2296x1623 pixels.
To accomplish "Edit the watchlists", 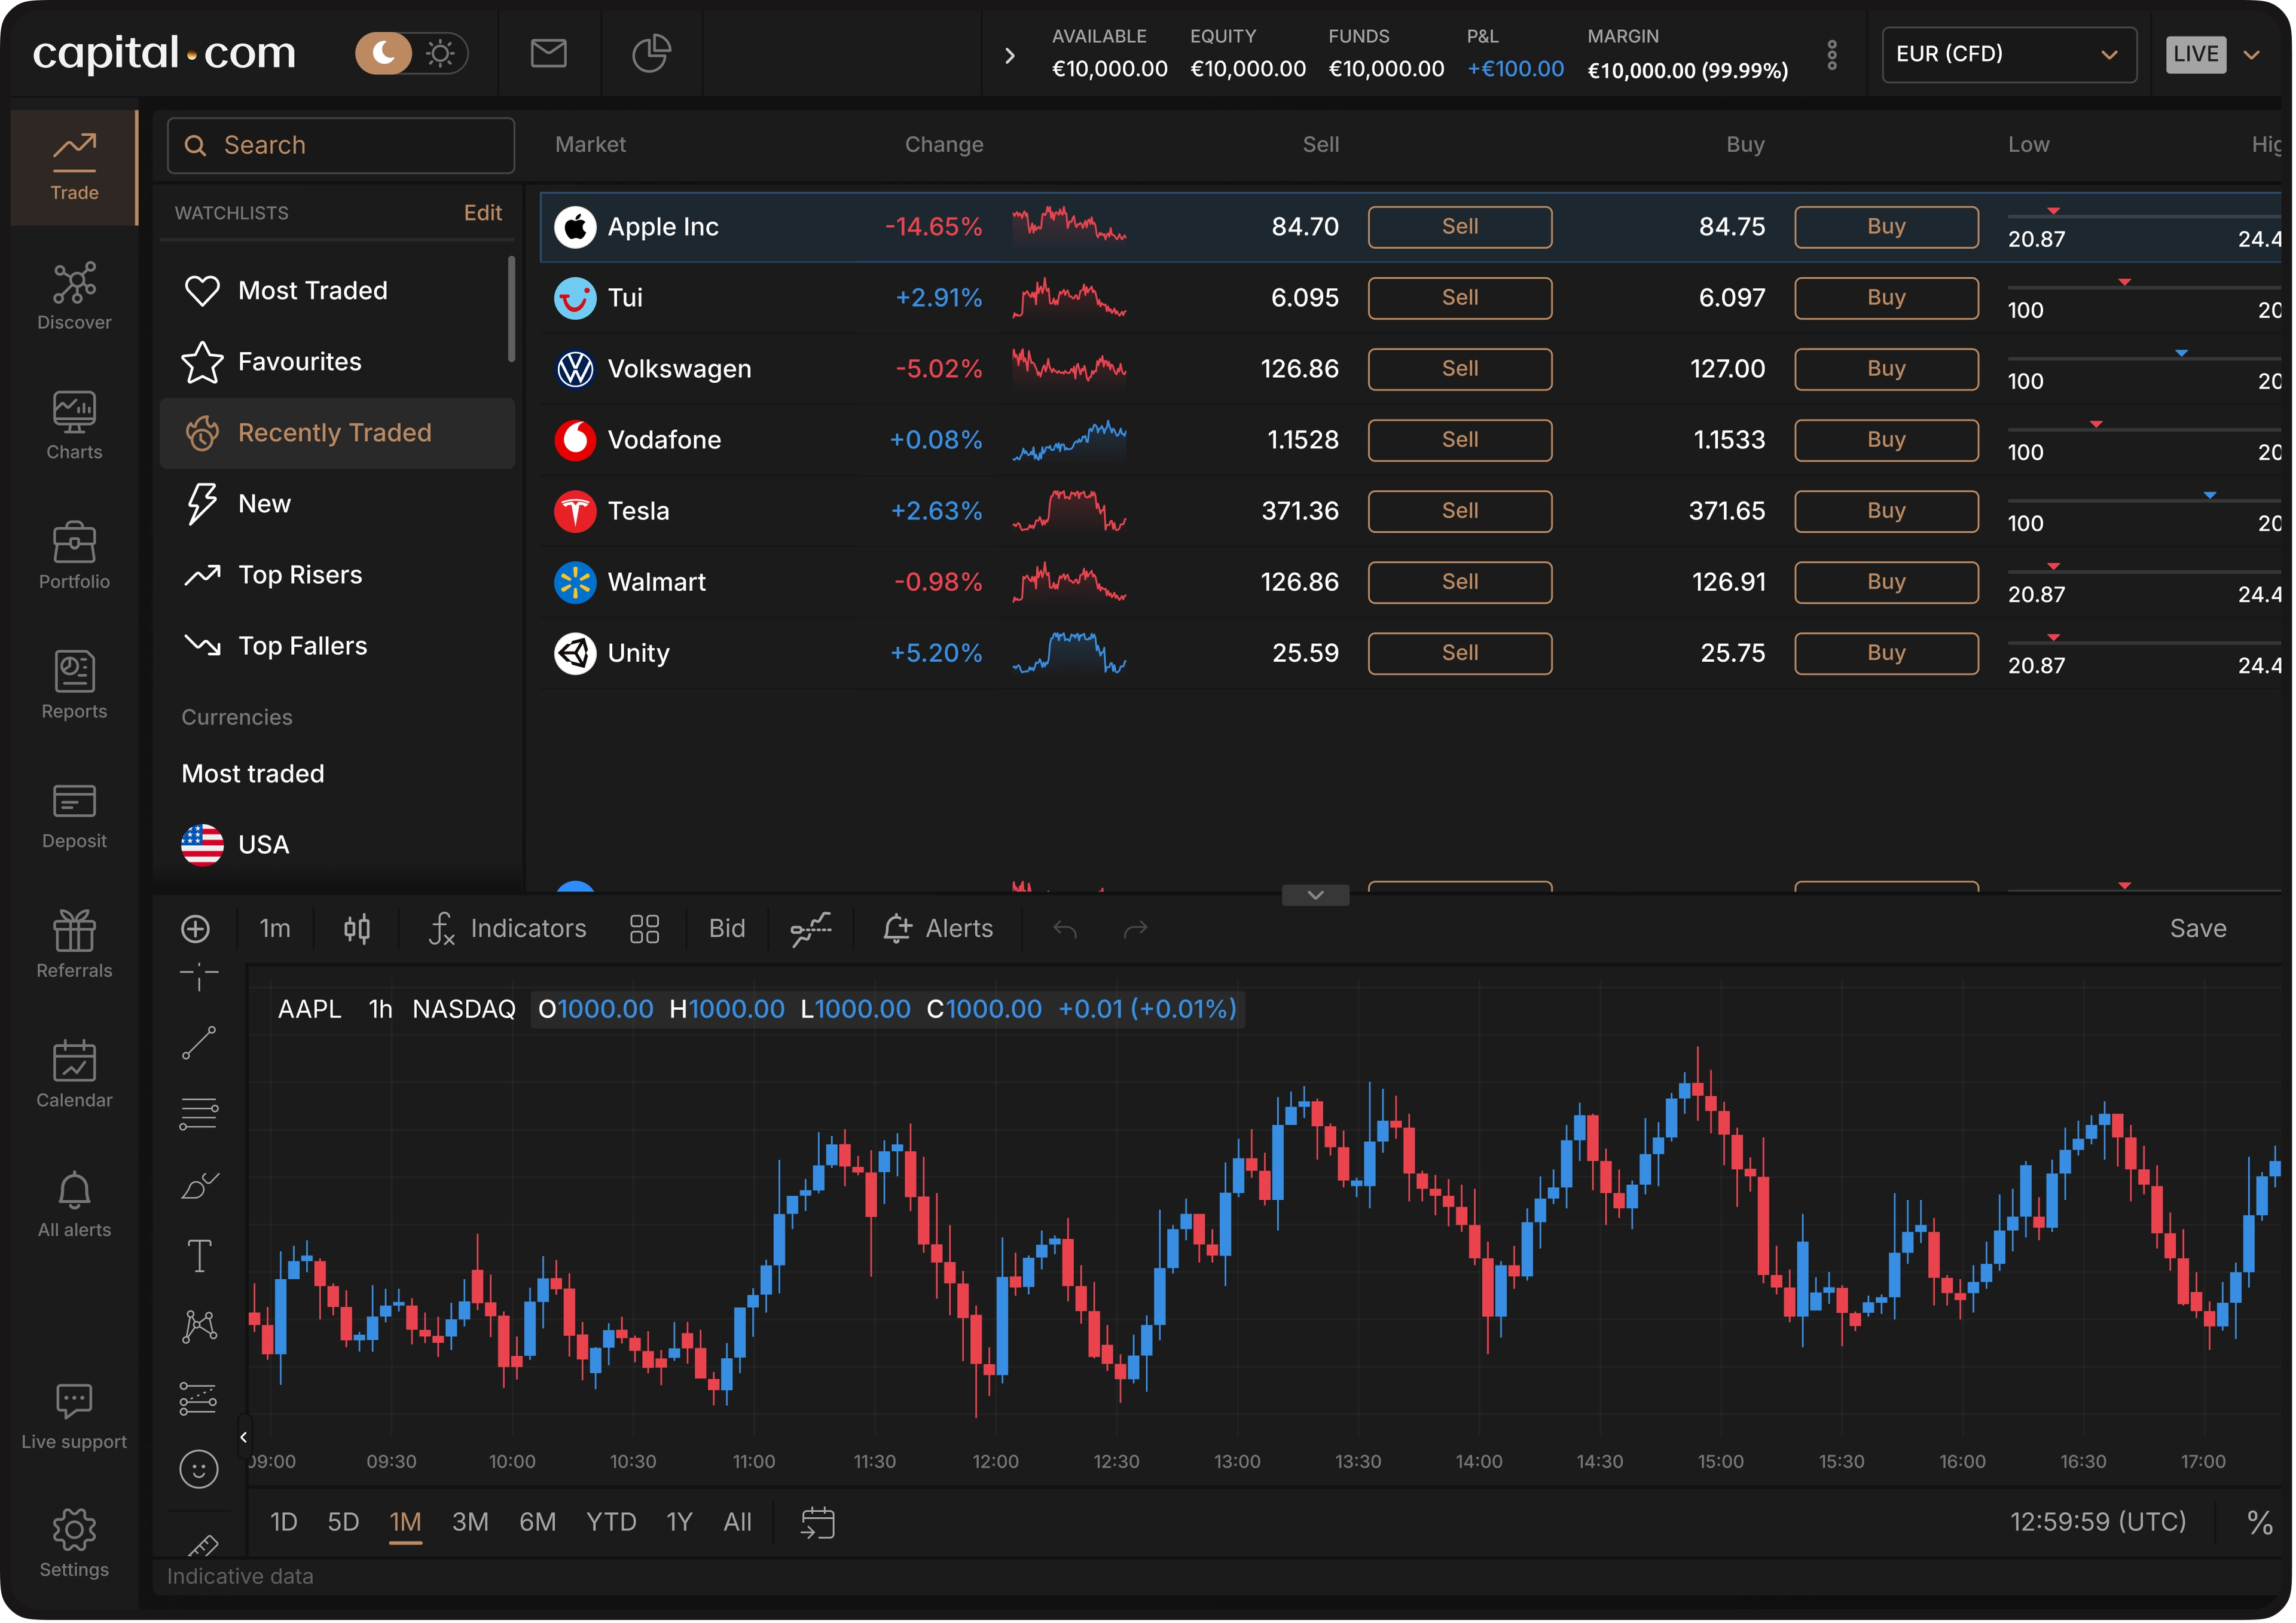I will coord(484,213).
